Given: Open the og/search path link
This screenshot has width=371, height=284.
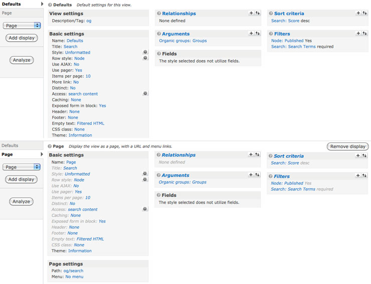Looking at the screenshot, I should point(73,270).
